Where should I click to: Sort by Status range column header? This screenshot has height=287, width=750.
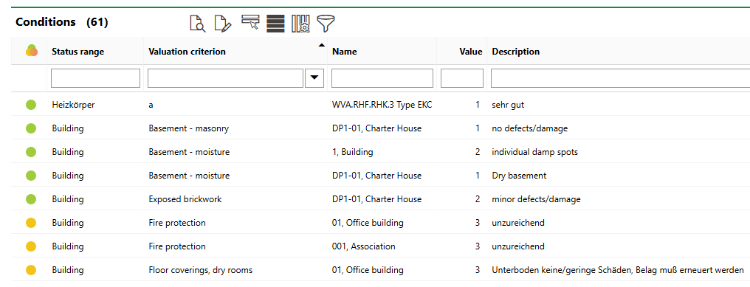(x=78, y=52)
